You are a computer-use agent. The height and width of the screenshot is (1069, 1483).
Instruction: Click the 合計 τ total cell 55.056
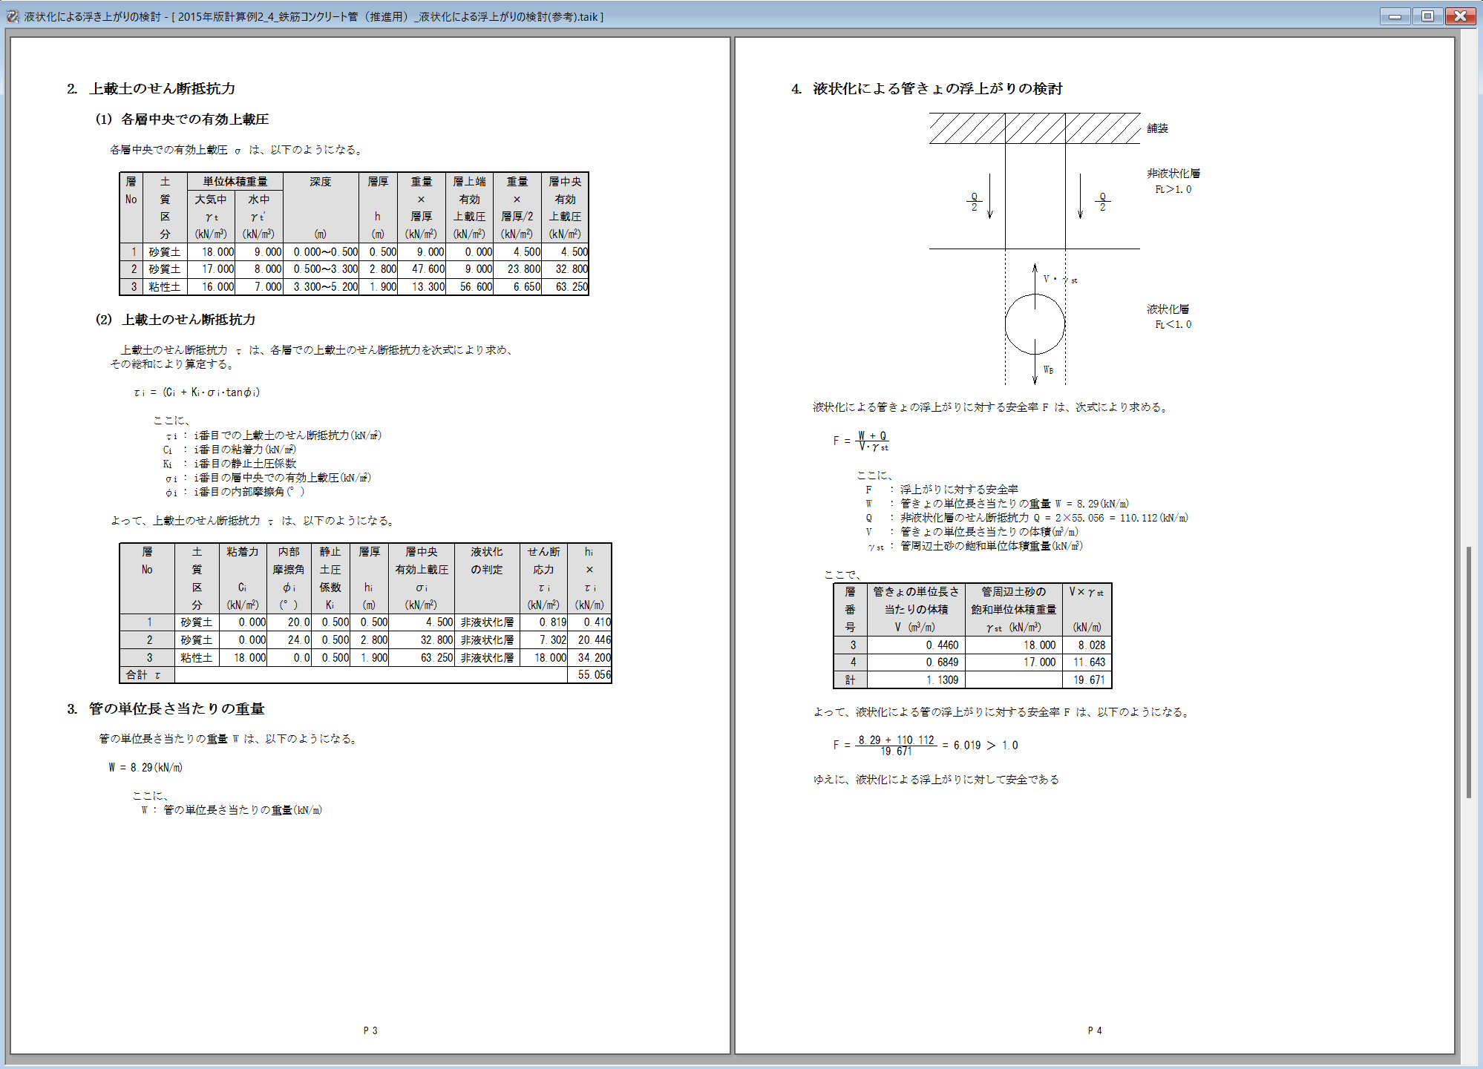[x=593, y=675]
